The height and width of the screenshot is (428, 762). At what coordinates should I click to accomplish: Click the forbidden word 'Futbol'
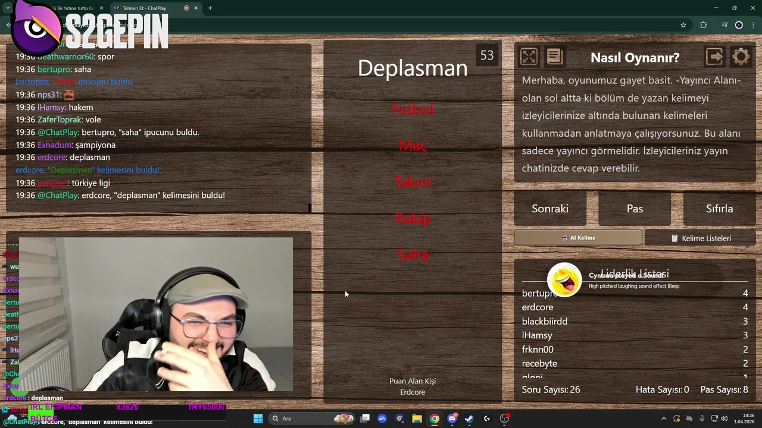[413, 109]
